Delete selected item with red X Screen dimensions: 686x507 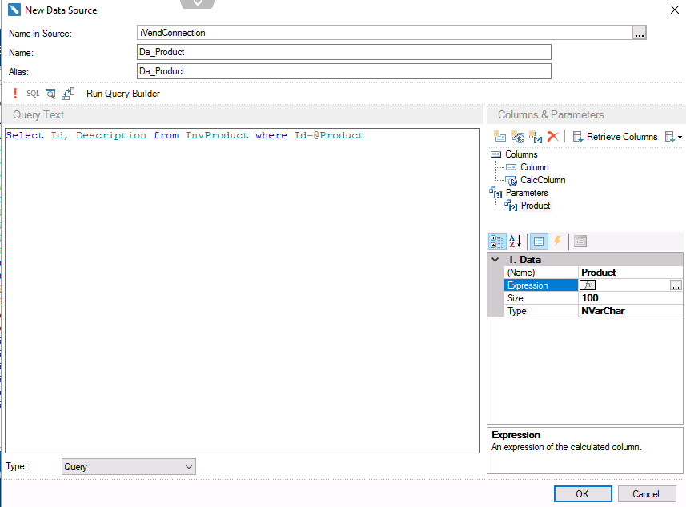coord(553,137)
